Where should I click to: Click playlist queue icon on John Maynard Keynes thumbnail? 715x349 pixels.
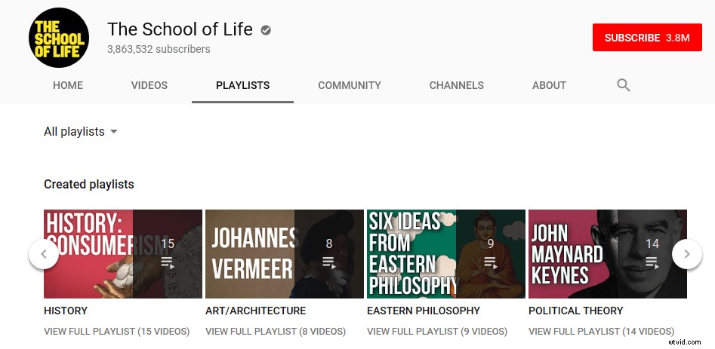pyautogui.click(x=652, y=262)
